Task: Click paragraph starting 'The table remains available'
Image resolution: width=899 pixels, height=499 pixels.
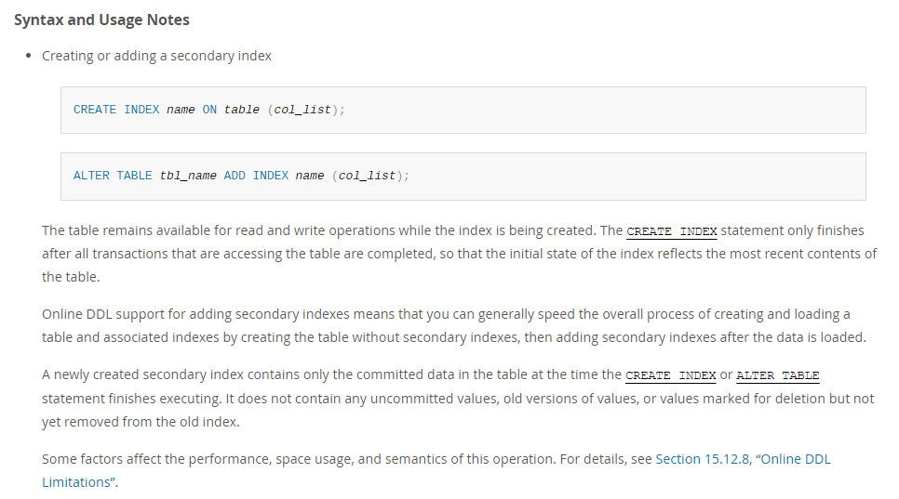Action: coord(459,254)
